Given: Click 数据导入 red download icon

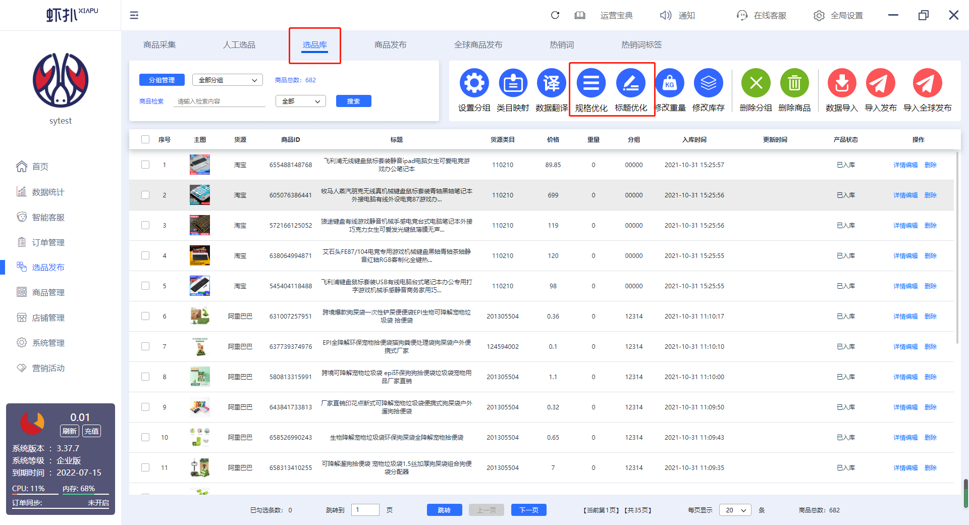Looking at the screenshot, I should (841, 83).
